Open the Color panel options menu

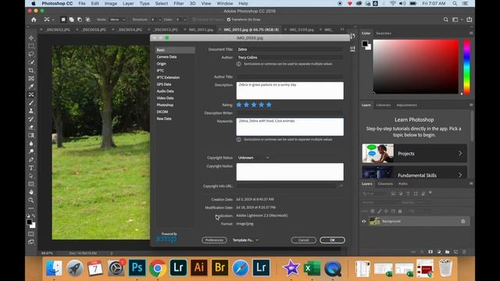pyautogui.click(x=471, y=33)
